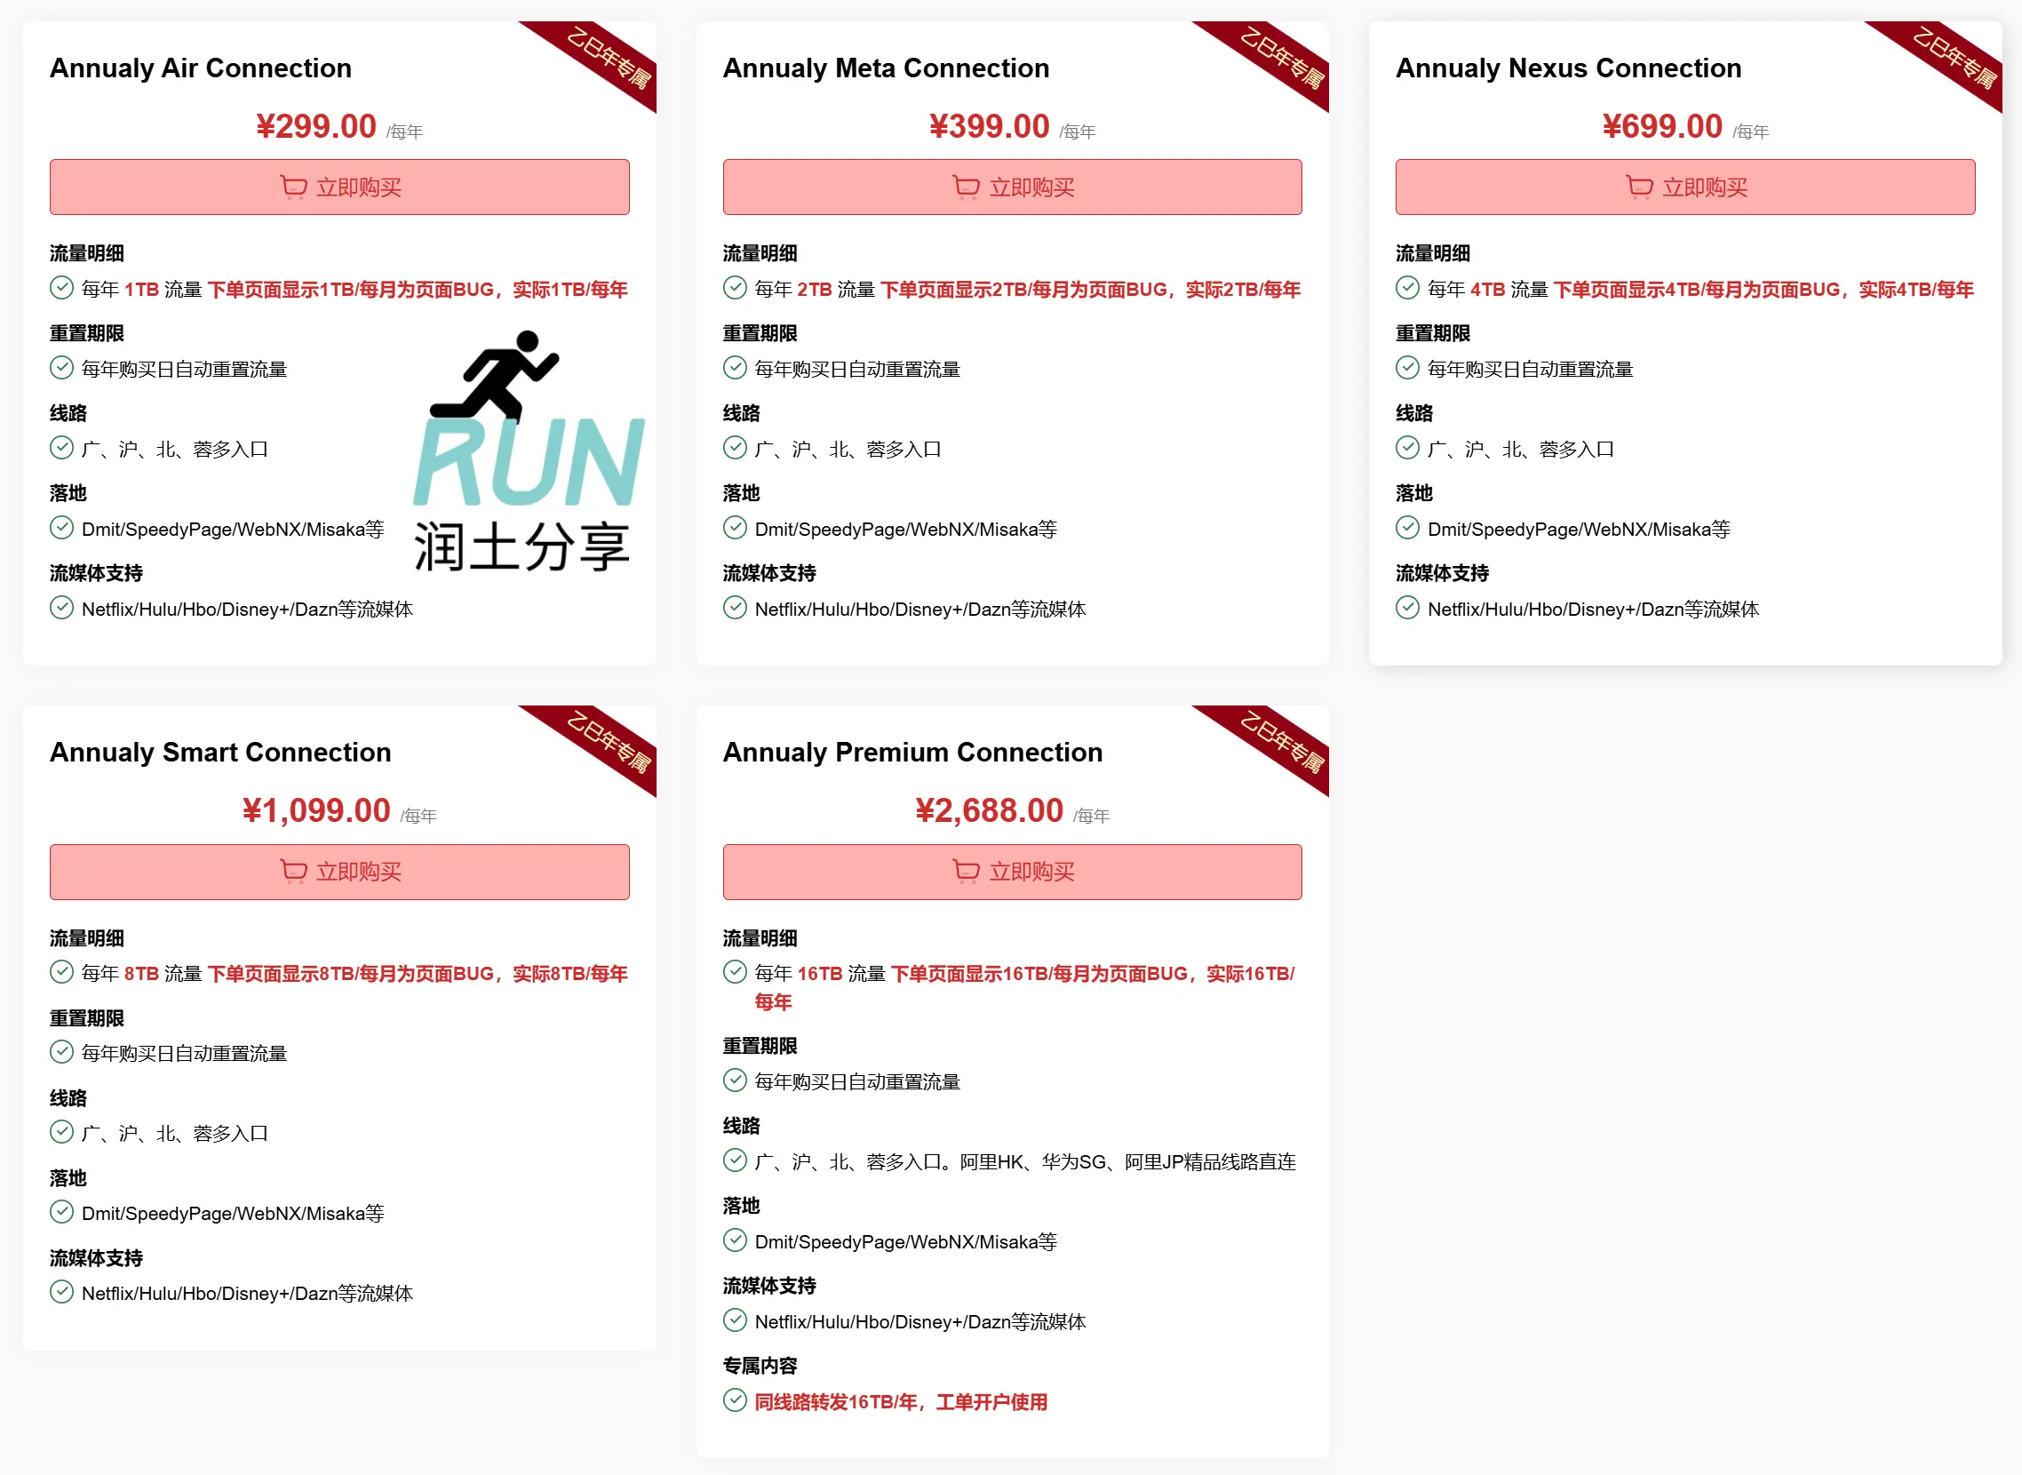Click the check icon beside Air 1TB traffic
2022x1475 pixels.
61,288
